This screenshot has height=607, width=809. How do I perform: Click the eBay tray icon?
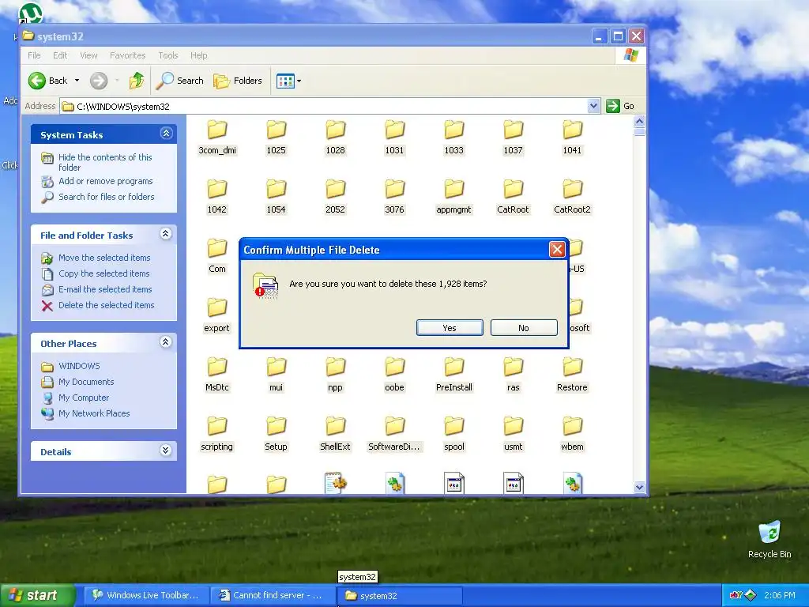pos(736,595)
